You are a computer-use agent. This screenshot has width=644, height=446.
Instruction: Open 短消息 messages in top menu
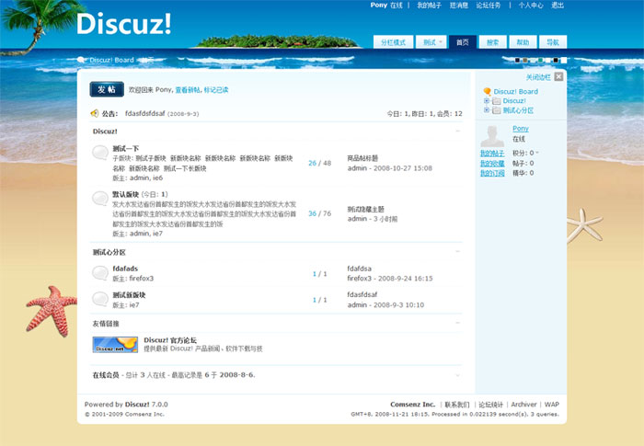coord(459,6)
